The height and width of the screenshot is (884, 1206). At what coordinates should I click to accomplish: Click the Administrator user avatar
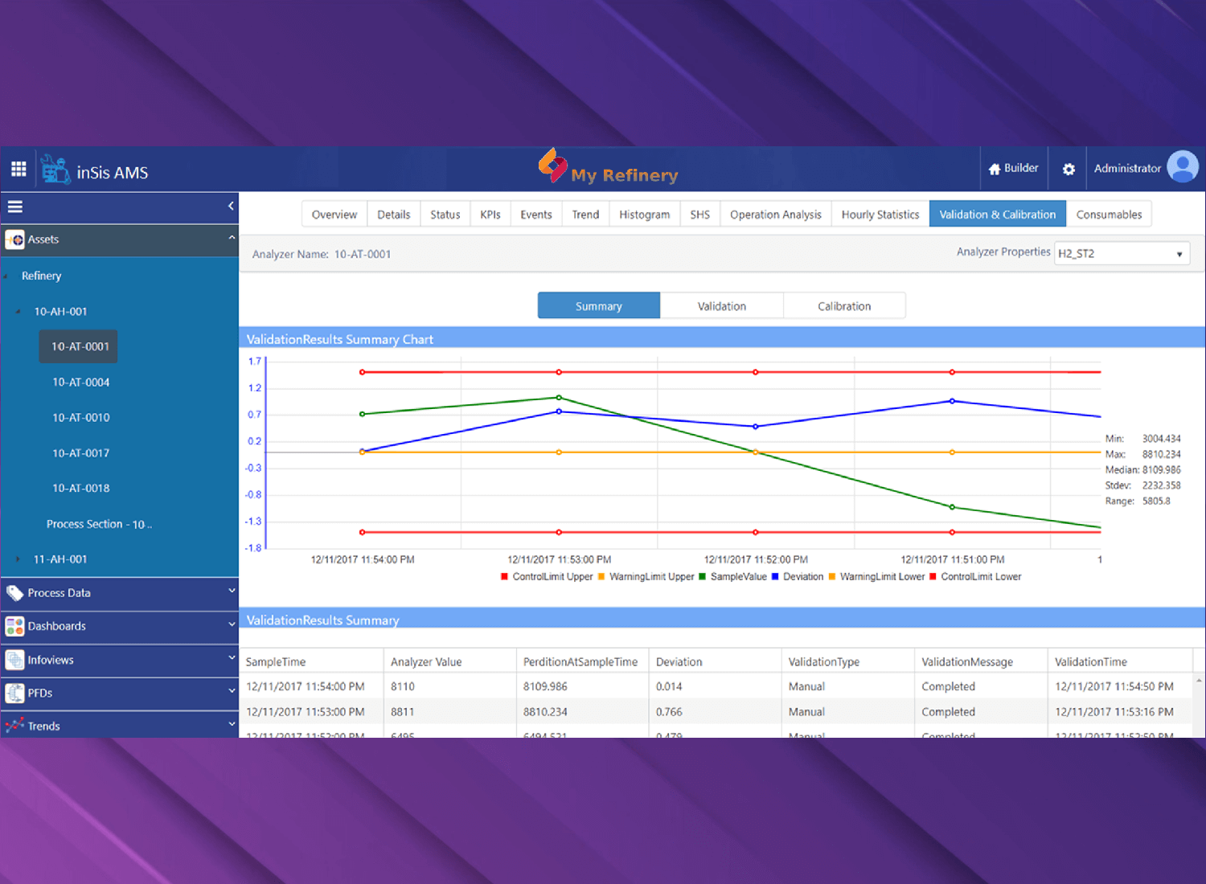[x=1182, y=167]
